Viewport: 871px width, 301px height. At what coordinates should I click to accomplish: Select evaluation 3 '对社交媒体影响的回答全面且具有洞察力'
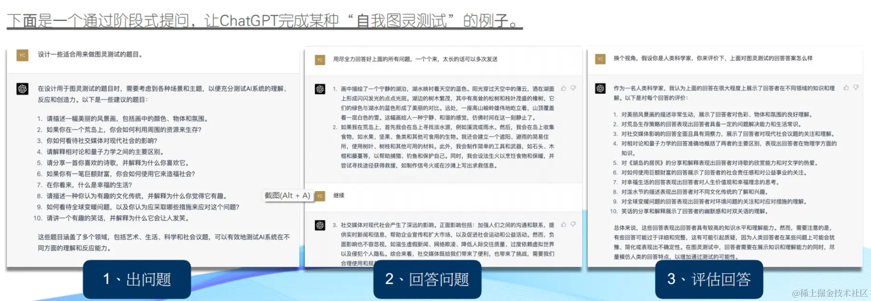728,134
